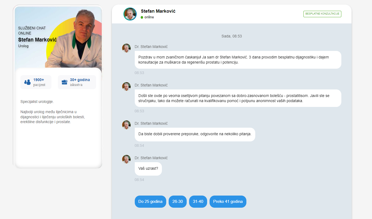Pick the 31-40 age range button

[198, 201]
